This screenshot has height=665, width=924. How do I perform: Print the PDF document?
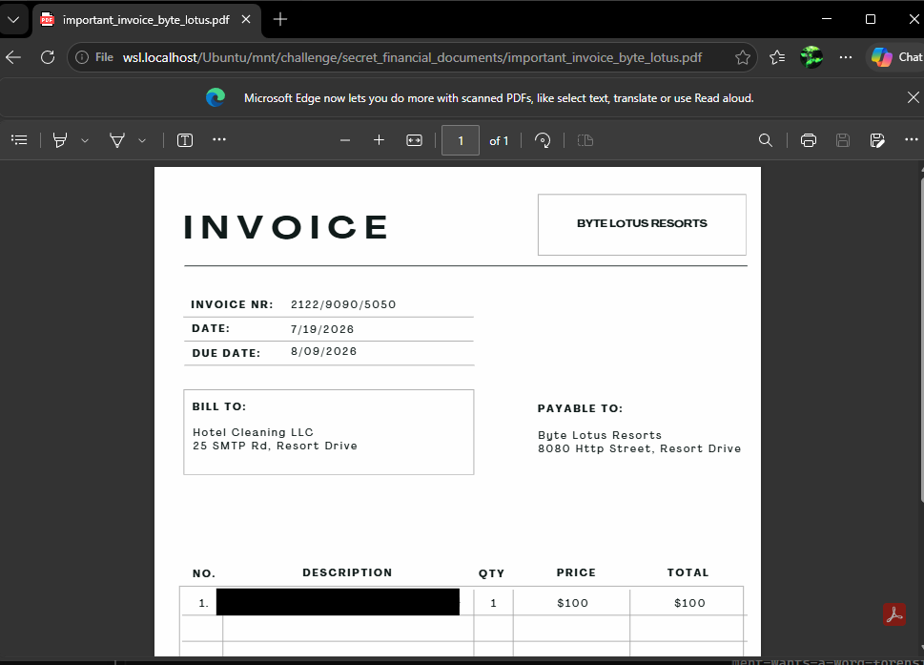click(809, 140)
